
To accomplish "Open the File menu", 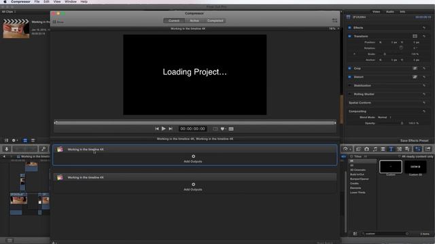I will 37,1.
